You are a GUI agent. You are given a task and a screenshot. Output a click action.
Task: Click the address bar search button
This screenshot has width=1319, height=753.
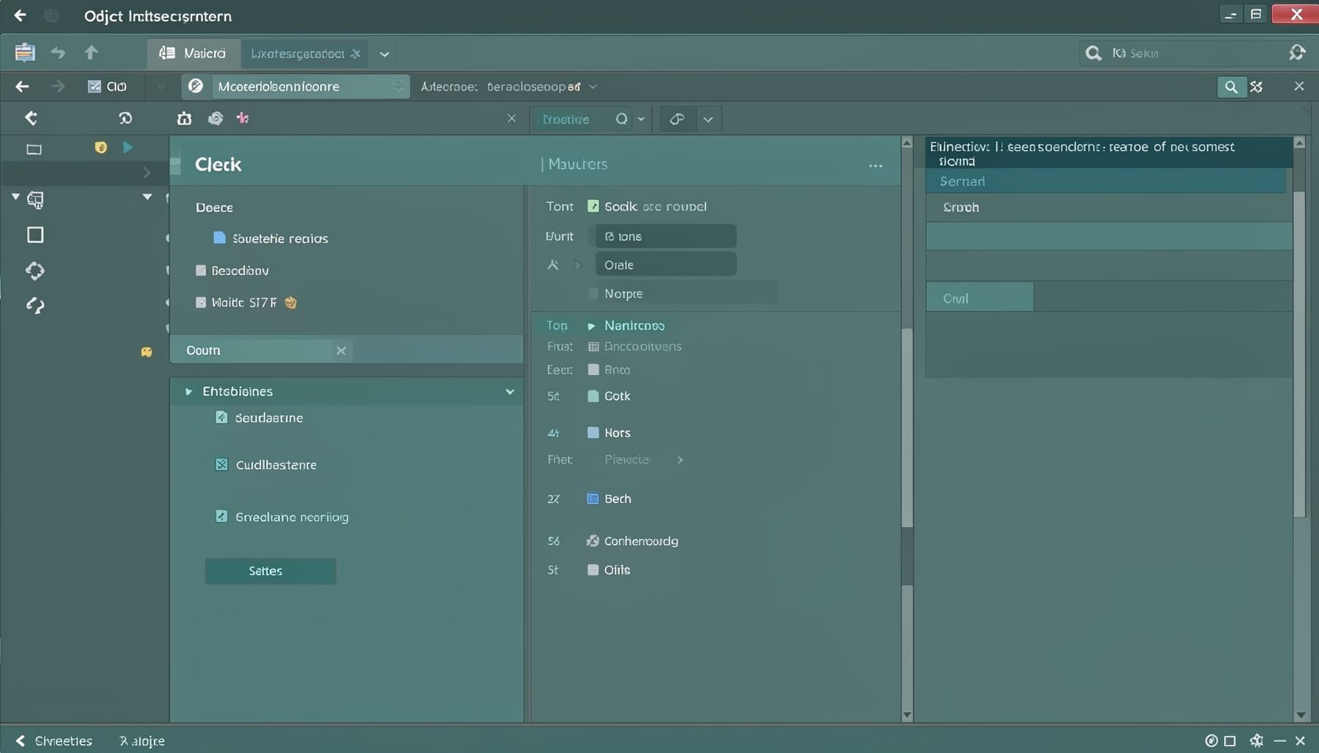[1231, 87]
